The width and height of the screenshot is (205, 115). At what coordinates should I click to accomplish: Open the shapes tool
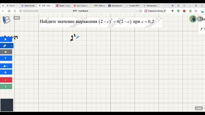(x=4, y=66)
